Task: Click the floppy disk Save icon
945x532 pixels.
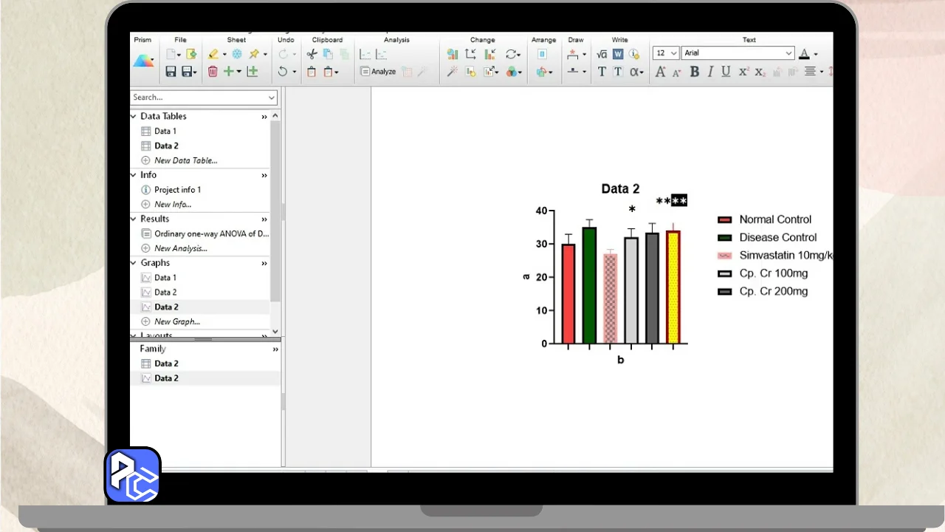Action: click(x=171, y=72)
